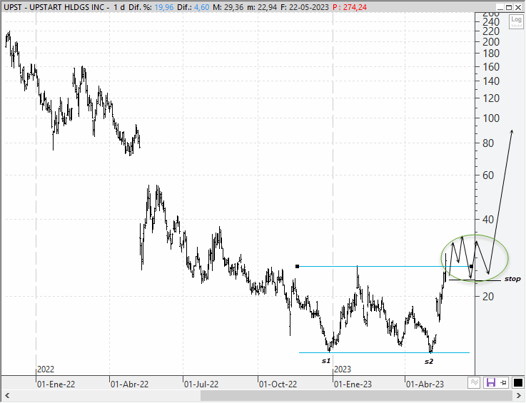Click the 'stop' annotation label
526x403 pixels.
point(512,279)
